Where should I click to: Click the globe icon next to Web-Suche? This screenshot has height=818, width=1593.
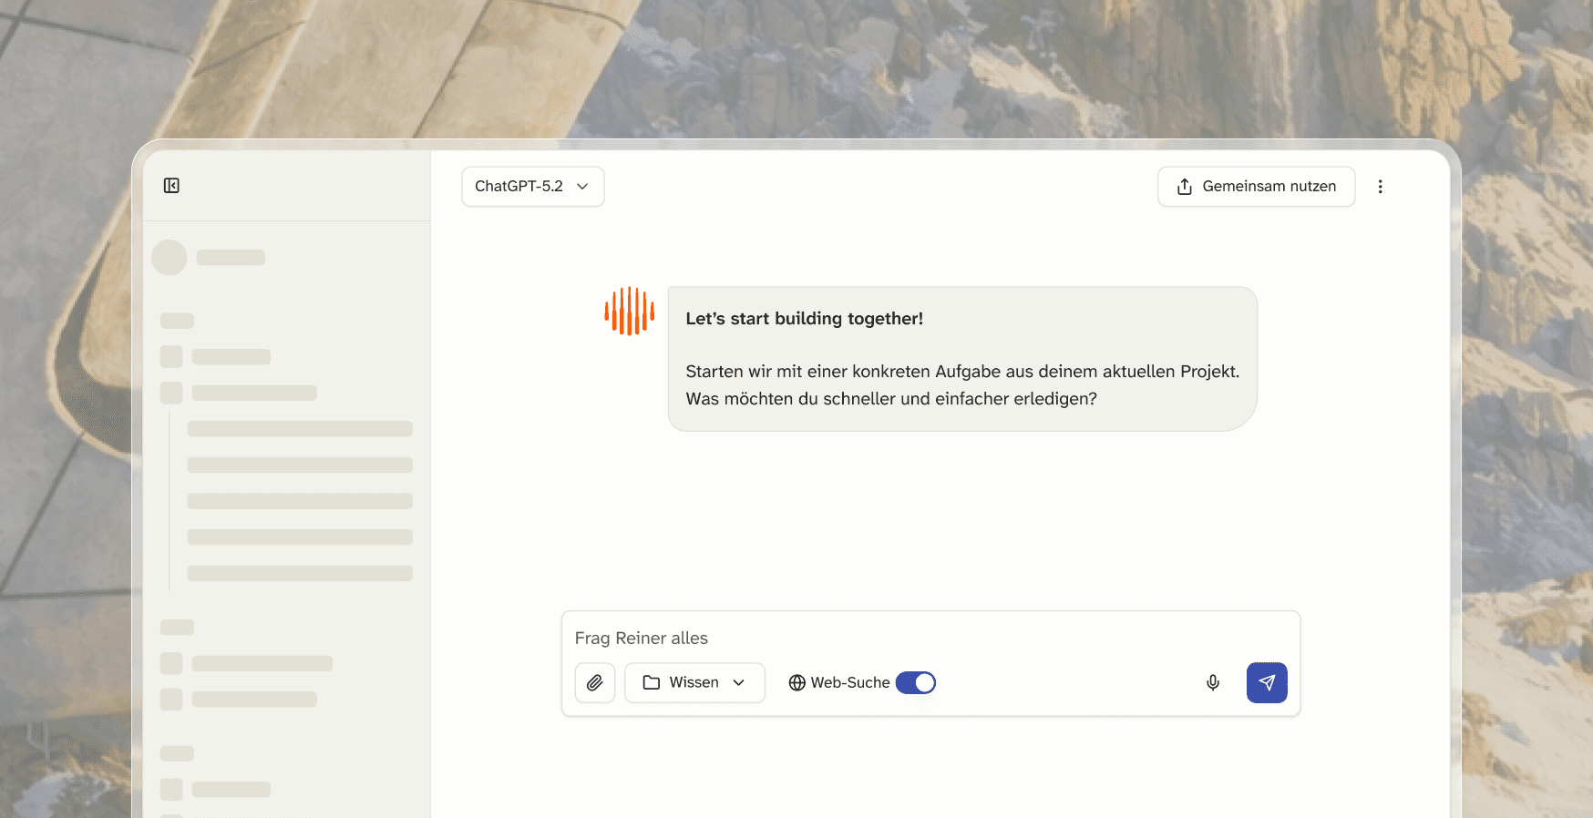tap(797, 682)
